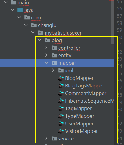The width and height of the screenshot is (124, 145).
Task: Collapse the mapper package
Action: (46, 63)
